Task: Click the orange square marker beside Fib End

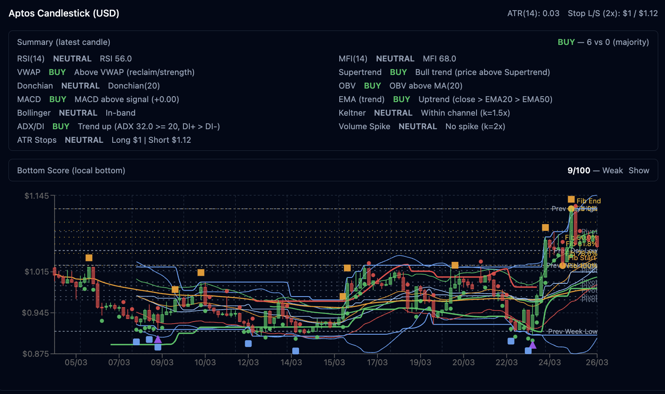Action: pos(571,200)
